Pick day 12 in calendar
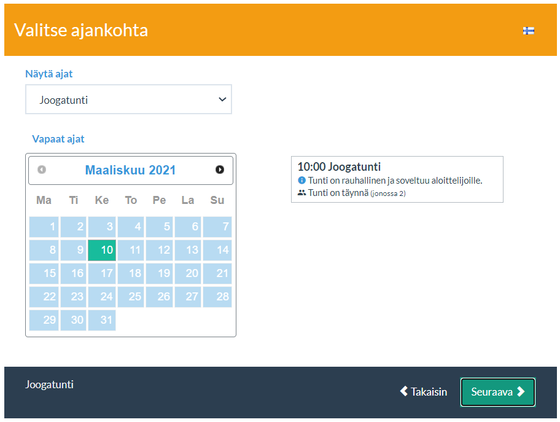The height and width of the screenshot is (422, 560). [159, 250]
